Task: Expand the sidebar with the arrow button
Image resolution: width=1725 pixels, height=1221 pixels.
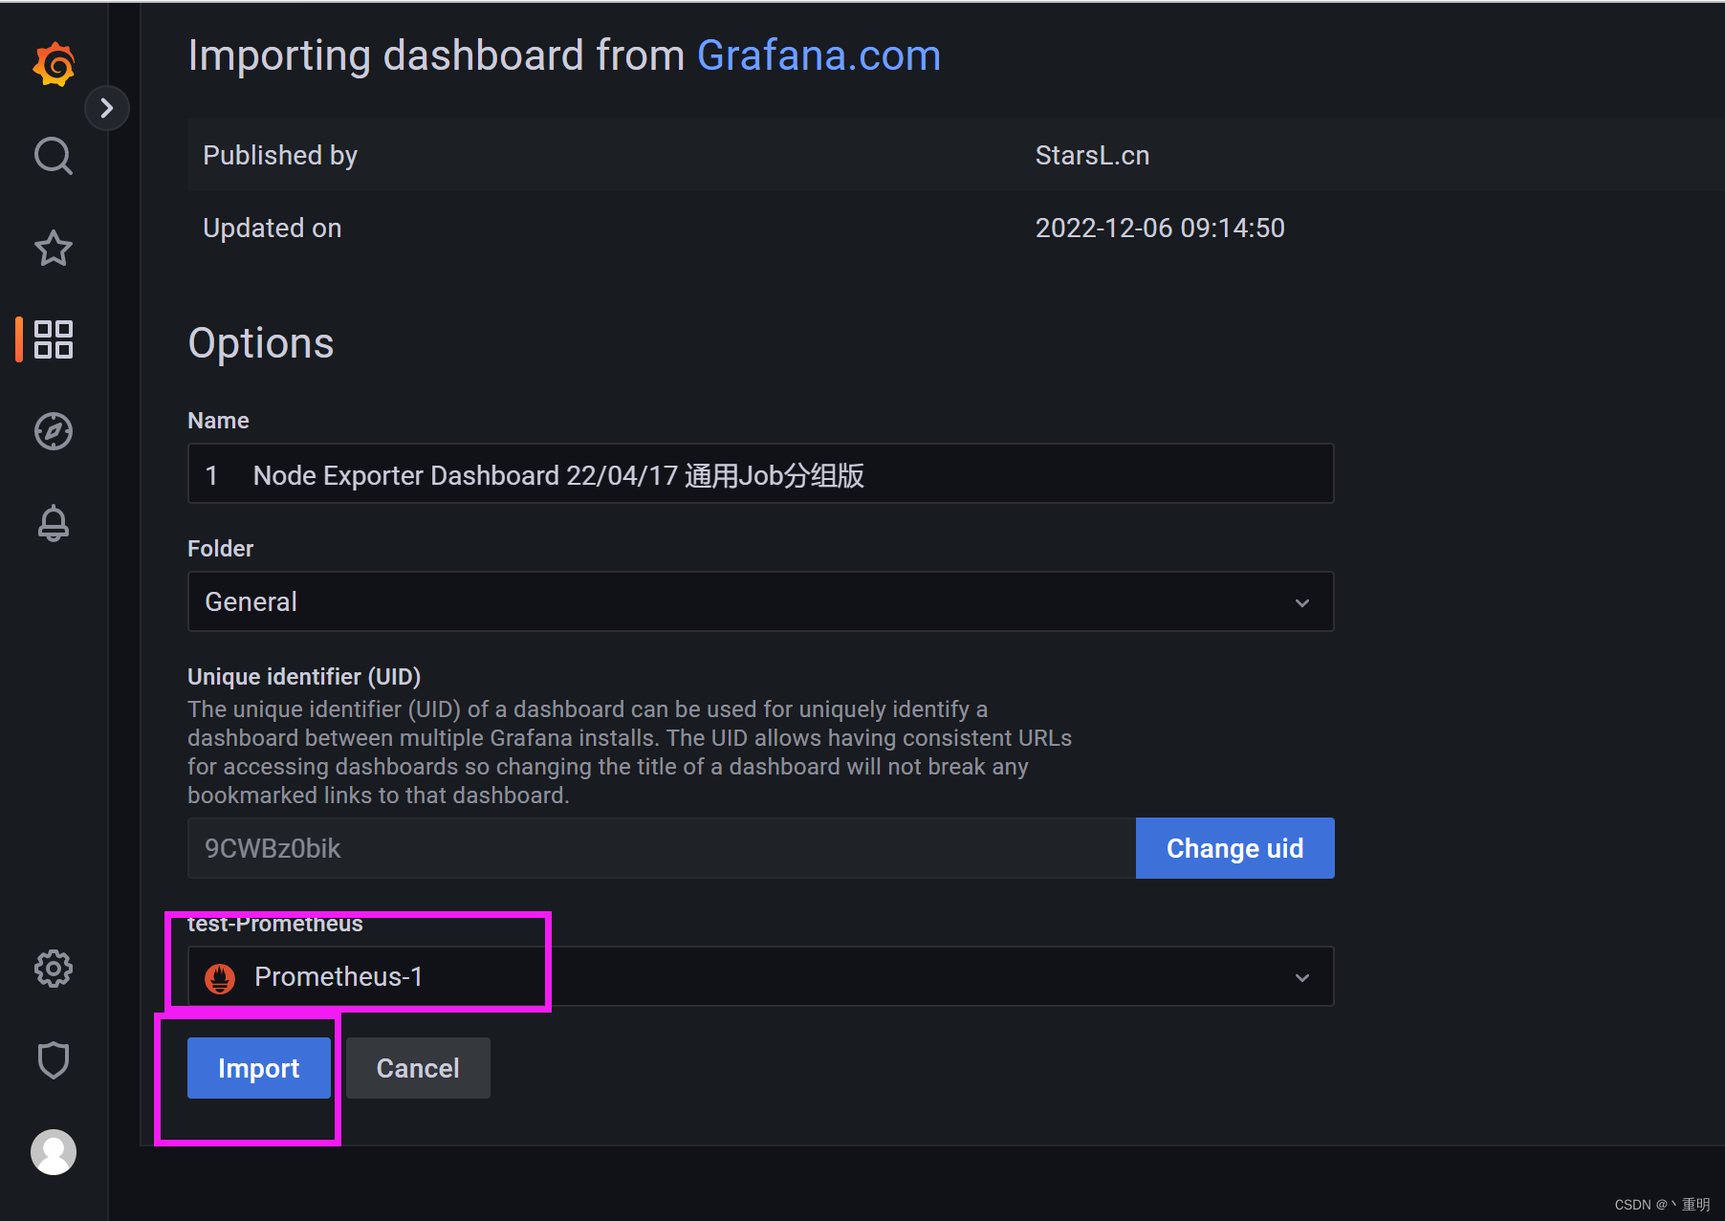Action: click(107, 108)
